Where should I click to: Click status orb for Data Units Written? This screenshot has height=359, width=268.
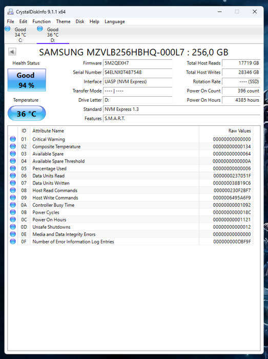(x=13, y=183)
